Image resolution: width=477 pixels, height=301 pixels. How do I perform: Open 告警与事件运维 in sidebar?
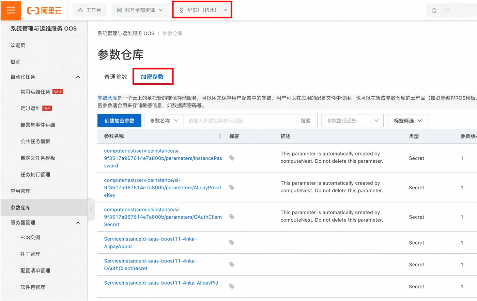pos(38,125)
